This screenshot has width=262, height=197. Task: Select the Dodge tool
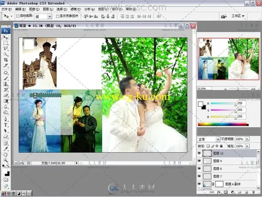coord(6,112)
